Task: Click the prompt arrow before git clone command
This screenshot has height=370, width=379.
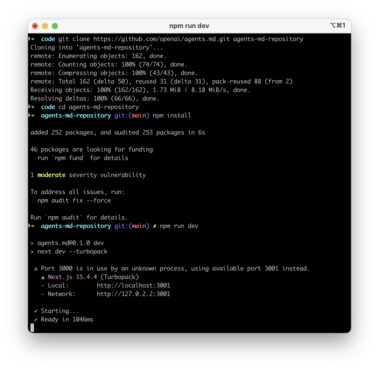Action: pyautogui.click(x=32, y=39)
